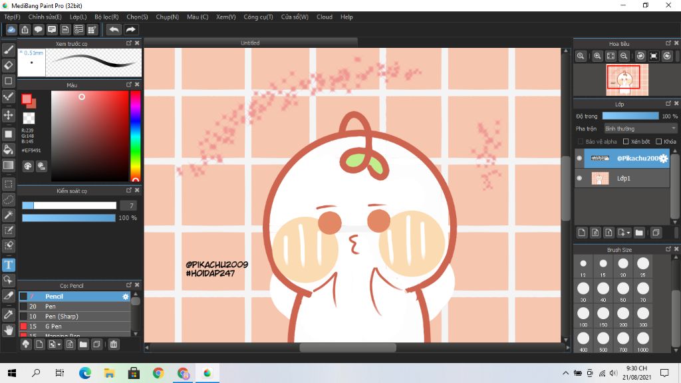Undock the Màu color panel

[x=129, y=84]
